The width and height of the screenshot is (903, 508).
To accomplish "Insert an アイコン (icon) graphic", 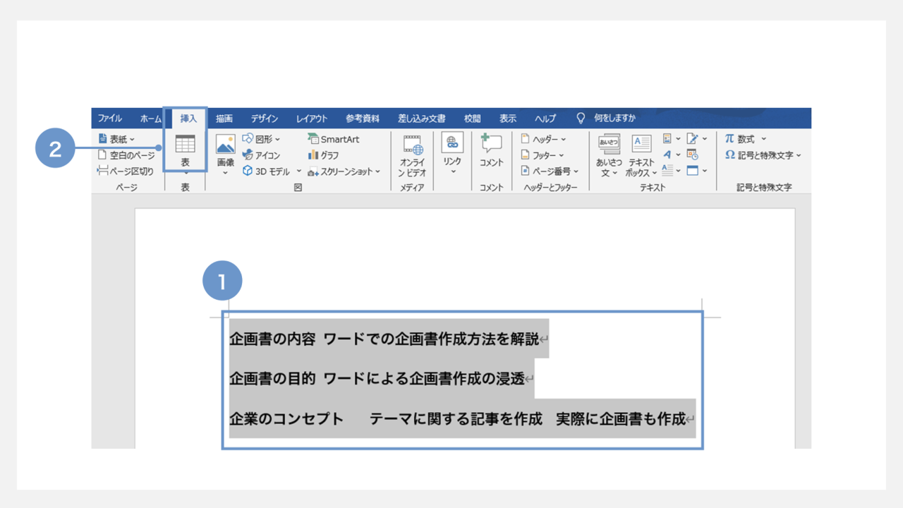I will 261,155.
